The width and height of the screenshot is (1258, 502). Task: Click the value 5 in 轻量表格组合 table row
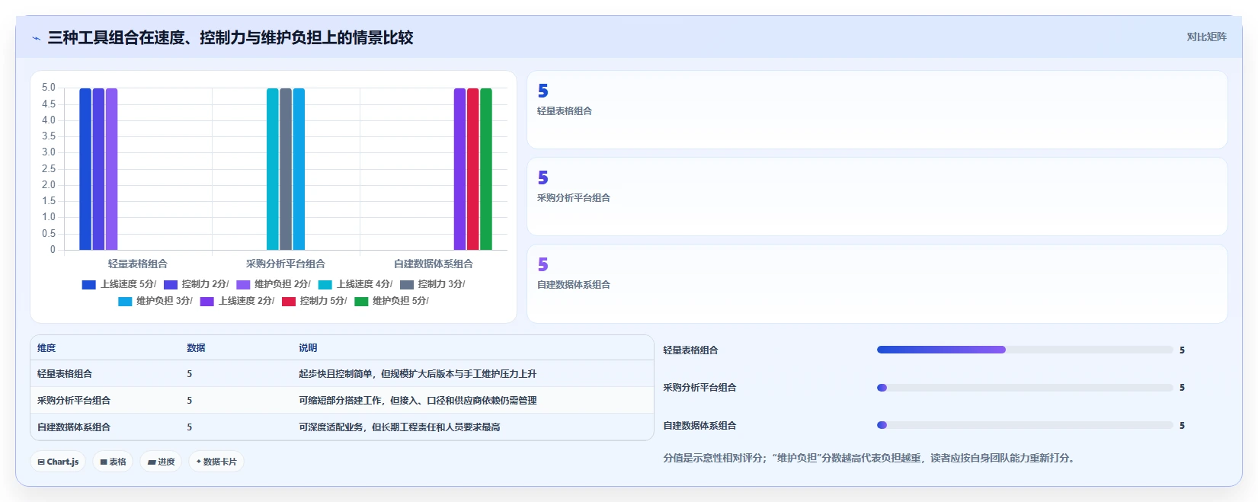click(x=190, y=374)
